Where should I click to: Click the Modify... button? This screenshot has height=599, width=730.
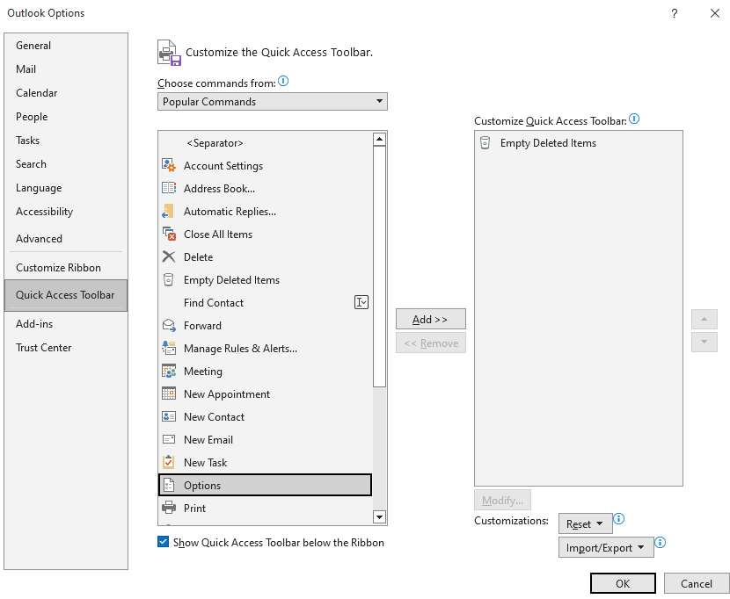[502, 501]
